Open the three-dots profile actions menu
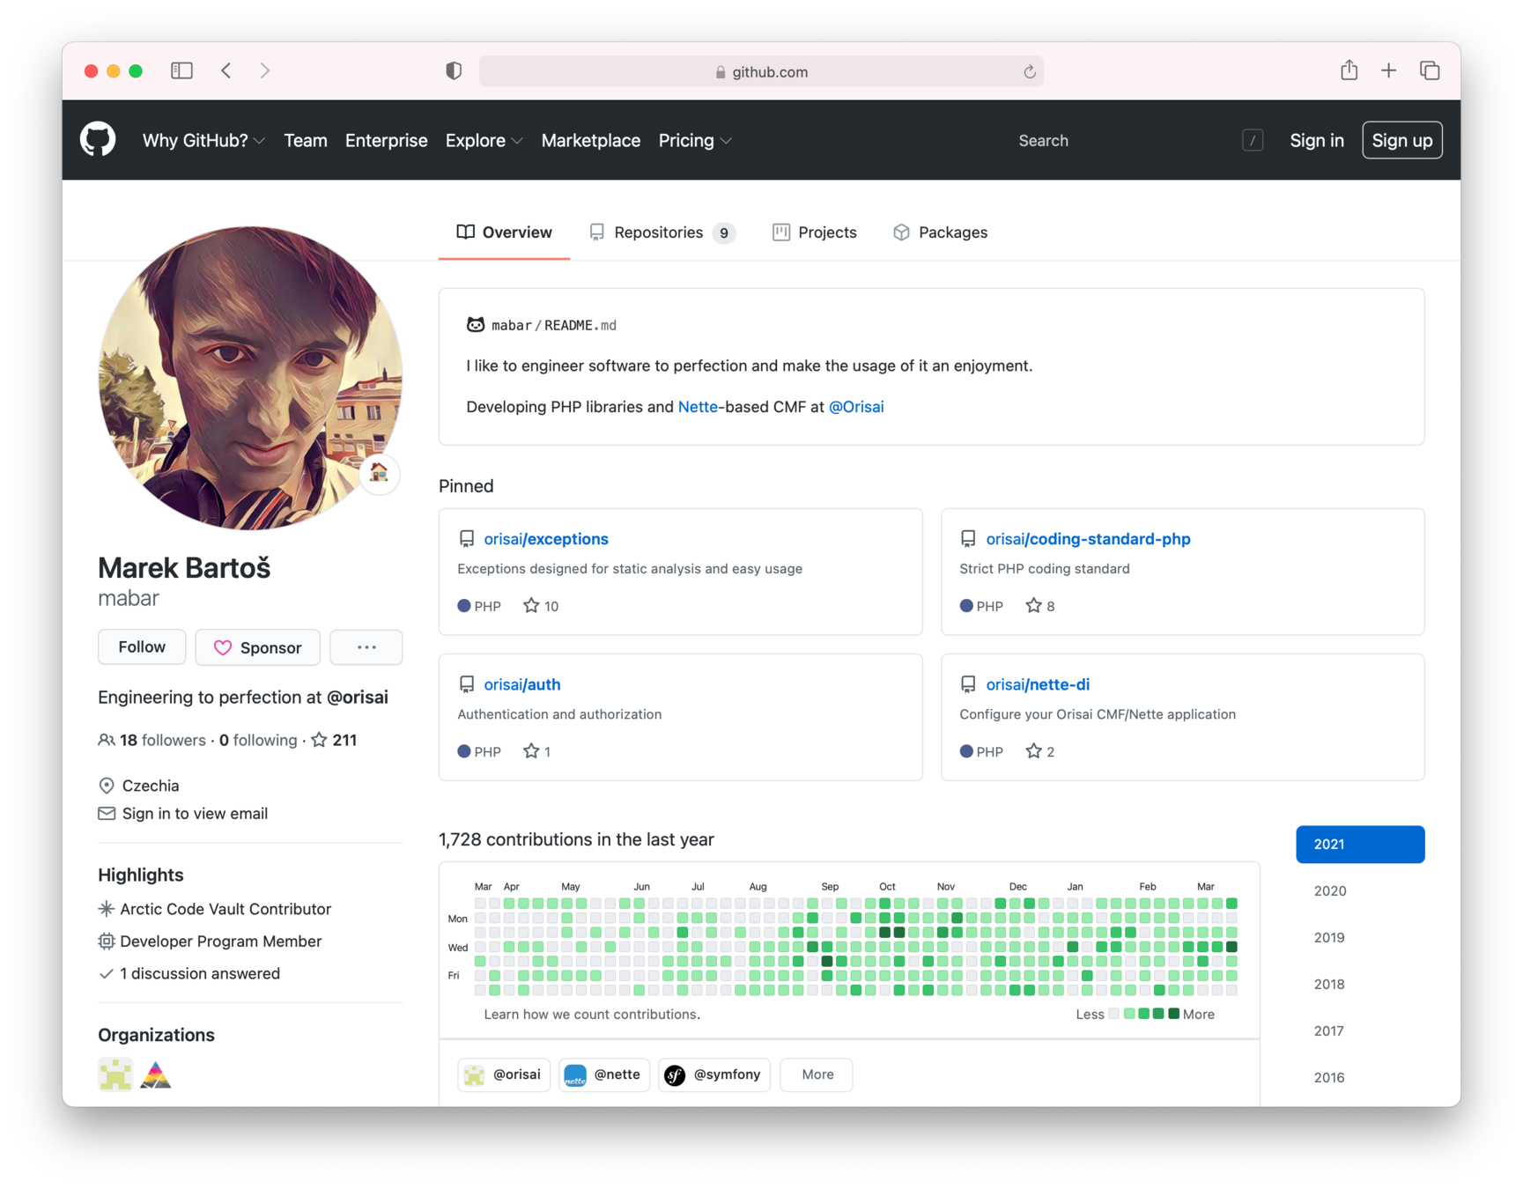Screen dimensions: 1523x1189 [x=366, y=647]
